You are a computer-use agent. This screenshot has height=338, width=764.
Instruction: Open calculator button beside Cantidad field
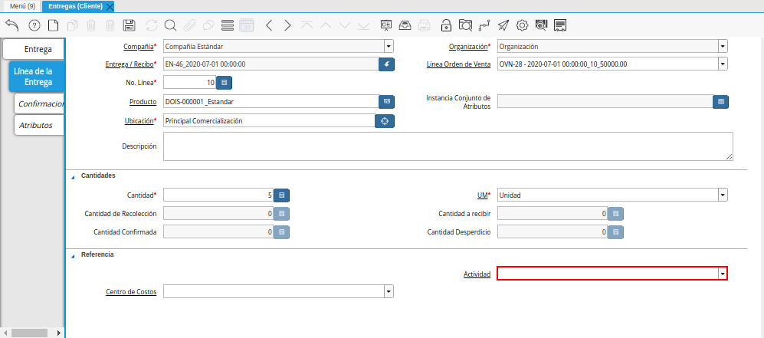click(x=282, y=195)
